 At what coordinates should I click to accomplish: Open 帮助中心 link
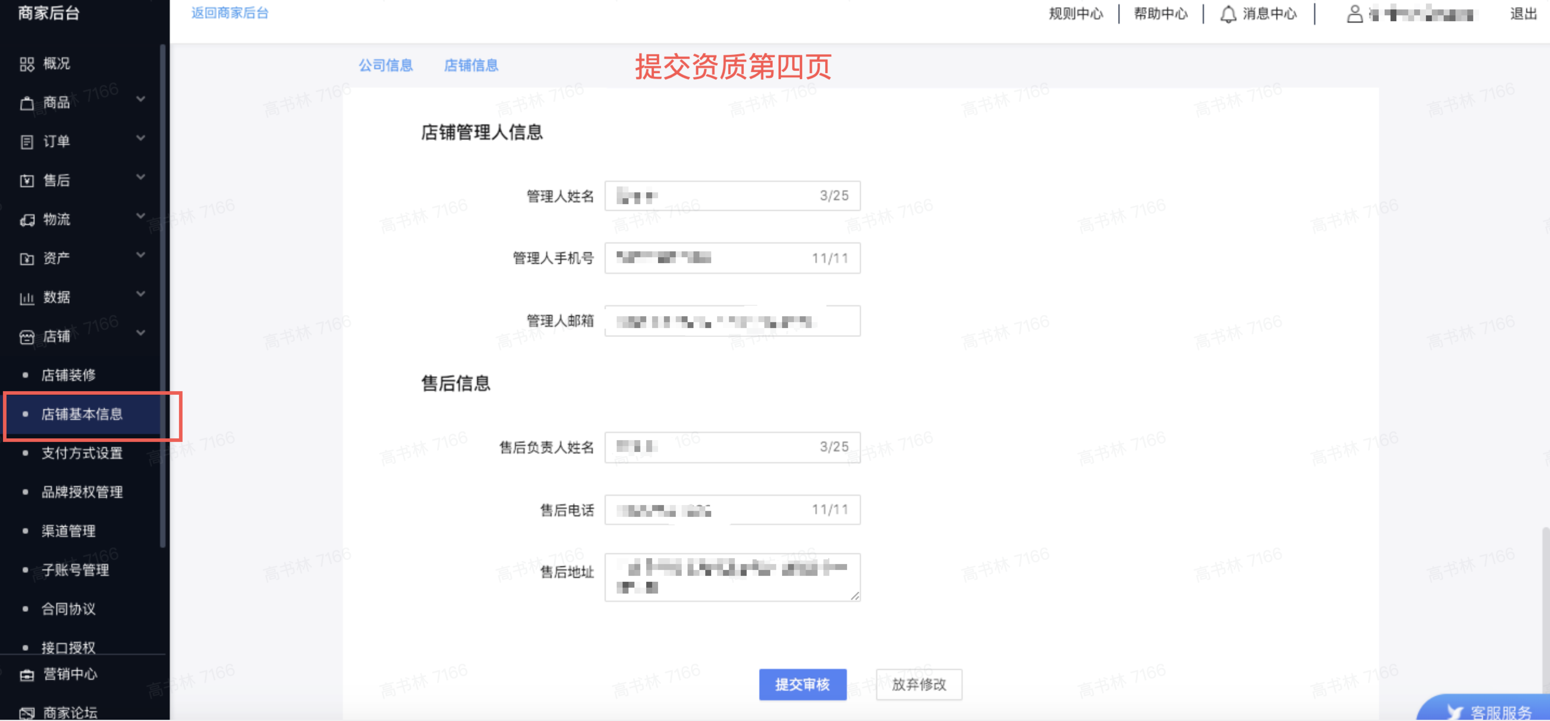(x=1161, y=14)
